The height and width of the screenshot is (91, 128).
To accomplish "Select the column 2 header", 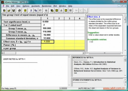I will tap(59, 19).
